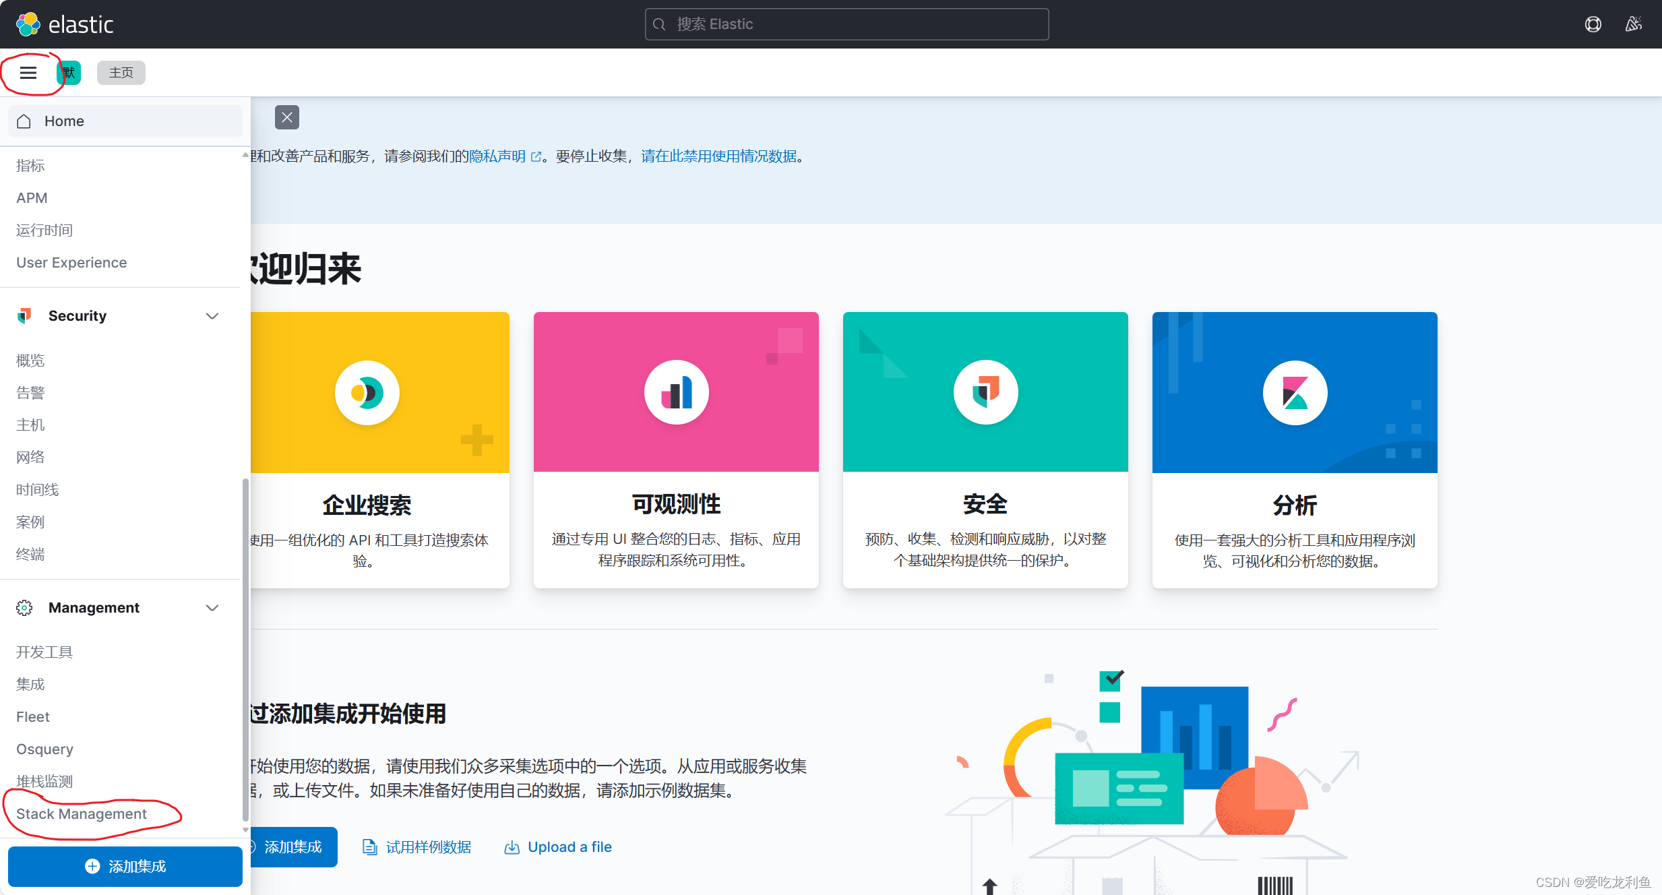Open 指标 in the sidebar
Screen dimensions: 1662x895
(30, 166)
